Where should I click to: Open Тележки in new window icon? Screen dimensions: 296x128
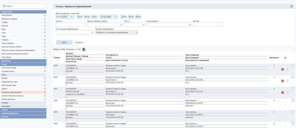[45, 40]
